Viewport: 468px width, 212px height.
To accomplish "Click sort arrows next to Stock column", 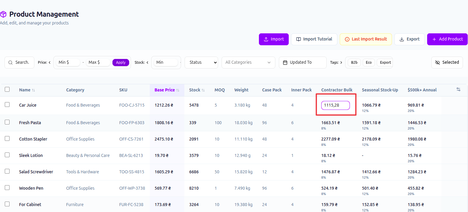I will point(203,90).
